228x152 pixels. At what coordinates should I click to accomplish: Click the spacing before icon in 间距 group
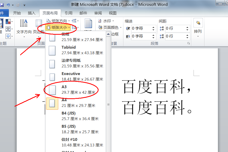click(x=162, y=28)
